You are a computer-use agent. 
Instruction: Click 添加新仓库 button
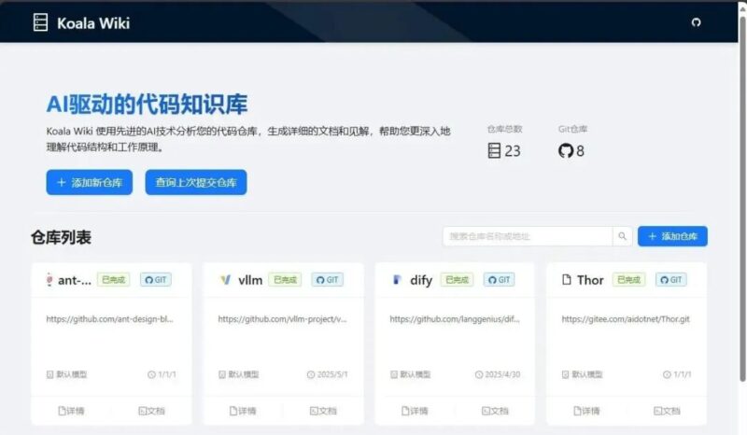pos(89,182)
